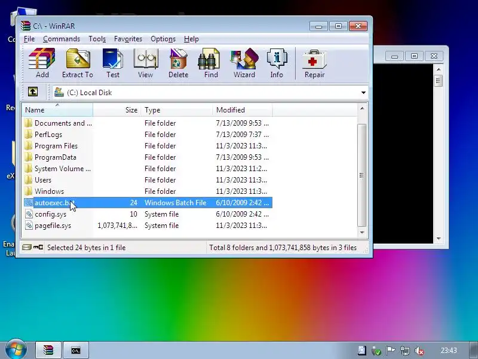This screenshot has width=478, height=359.
Task: Open the Help menu
Action: pyautogui.click(x=191, y=39)
